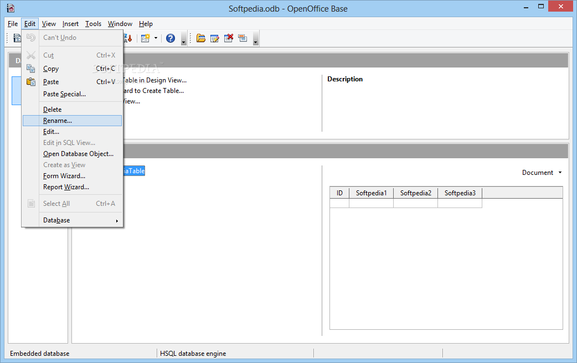577x363 pixels.
Task: Click the Copy icon in Edit menu
Action: click(31, 69)
